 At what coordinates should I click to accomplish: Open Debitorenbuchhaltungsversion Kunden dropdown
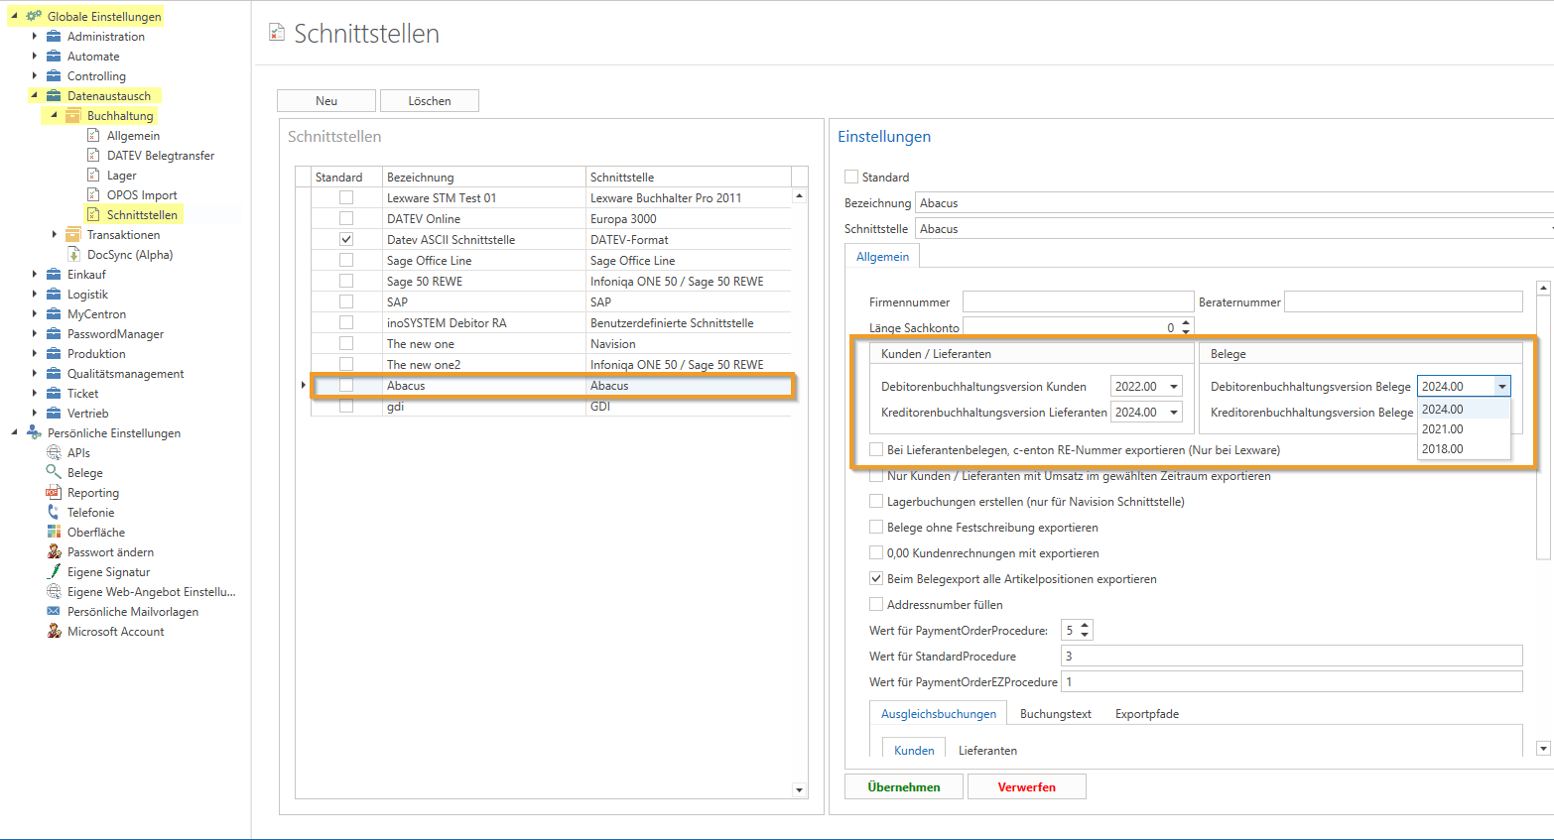pyautogui.click(x=1174, y=387)
